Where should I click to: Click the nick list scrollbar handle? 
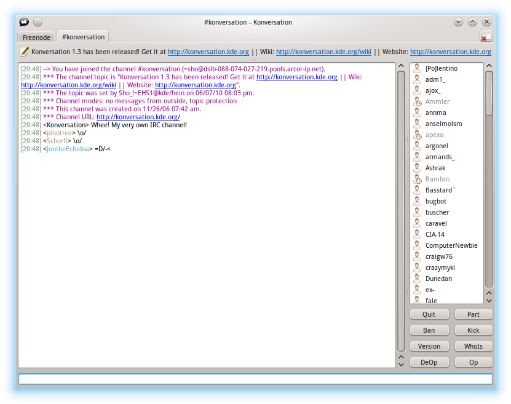tap(489, 93)
